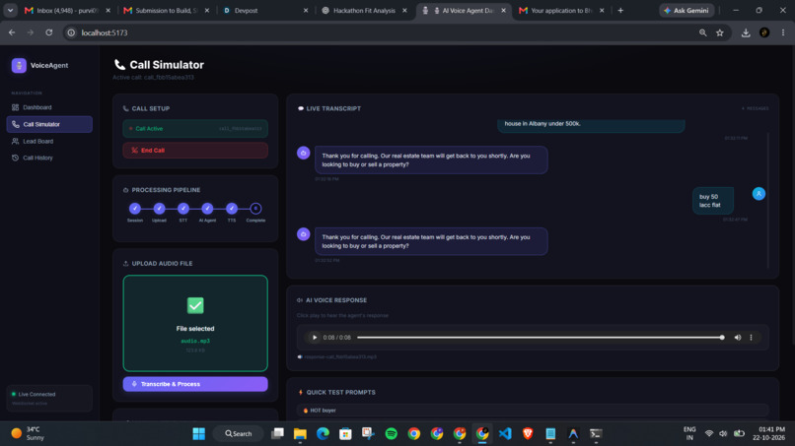Select the HOT buyer quick test prompt

coord(533,411)
